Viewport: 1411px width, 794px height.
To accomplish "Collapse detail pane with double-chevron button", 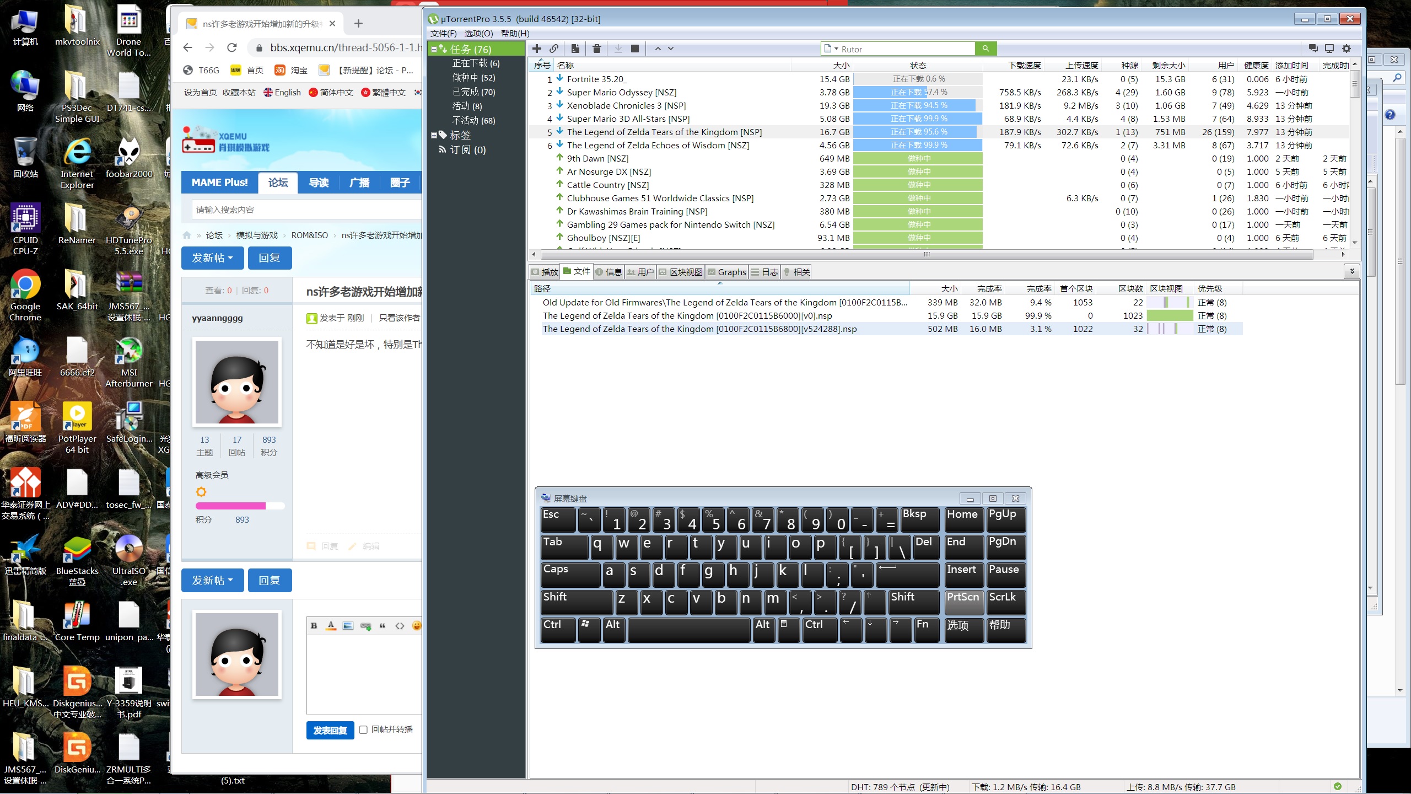I will (x=1351, y=271).
